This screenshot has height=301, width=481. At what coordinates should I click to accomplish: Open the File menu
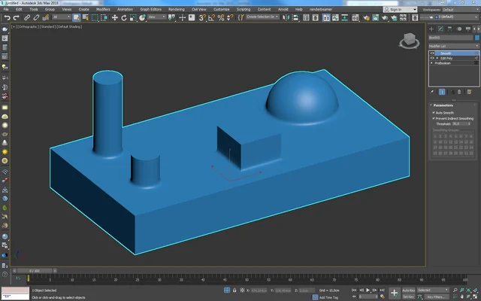click(6, 9)
